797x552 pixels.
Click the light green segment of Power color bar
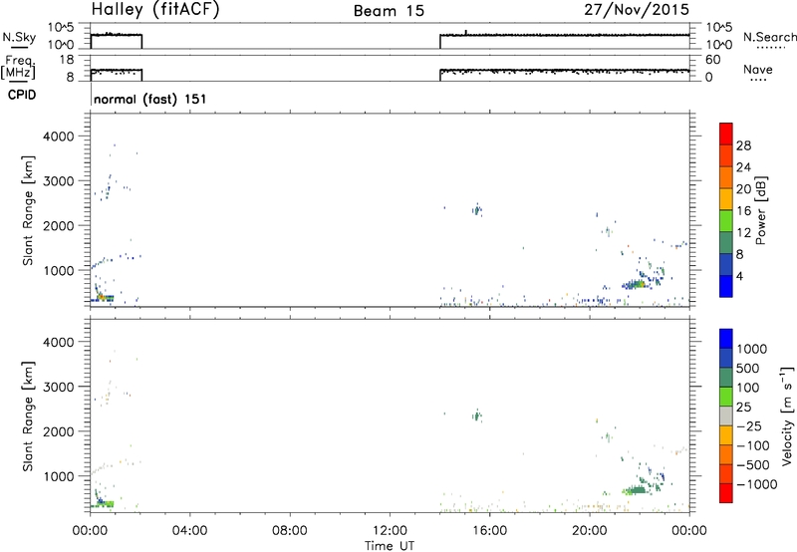(726, 220)
